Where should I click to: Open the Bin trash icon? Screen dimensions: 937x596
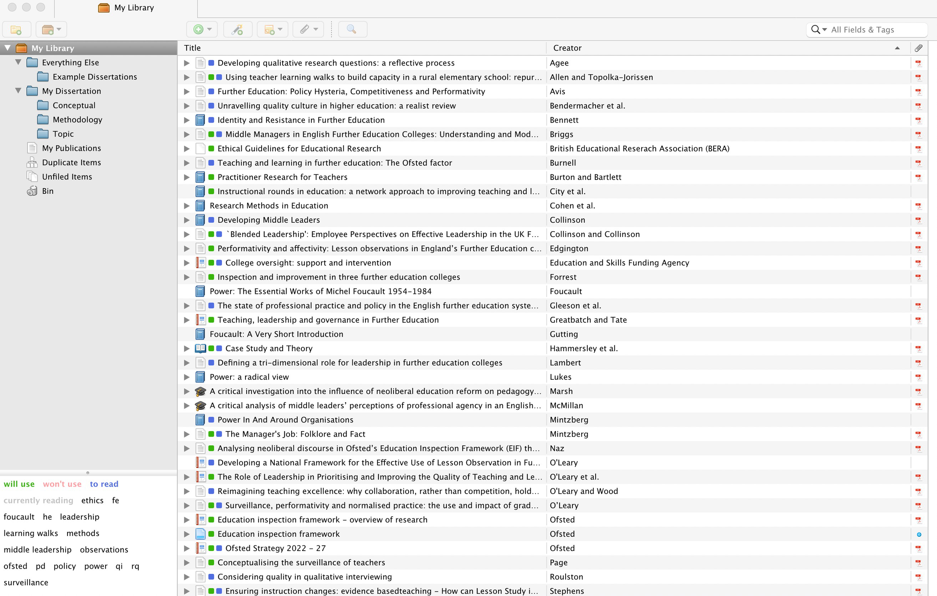[x=32, y=191]
